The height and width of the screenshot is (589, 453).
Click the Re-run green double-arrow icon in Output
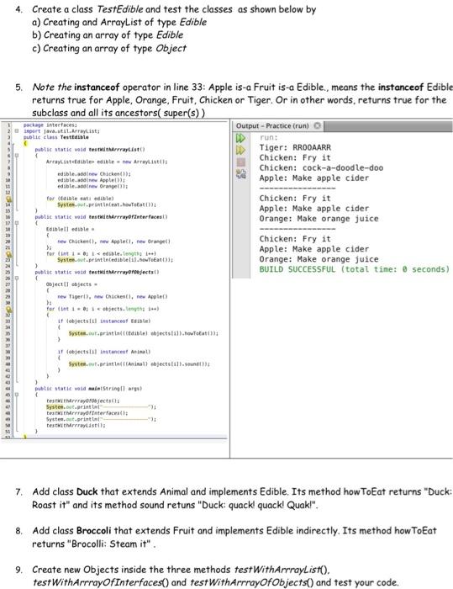click(240, 138)
